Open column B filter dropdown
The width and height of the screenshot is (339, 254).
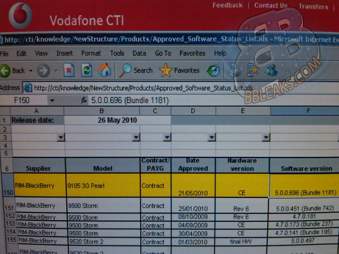pos(136,137)
